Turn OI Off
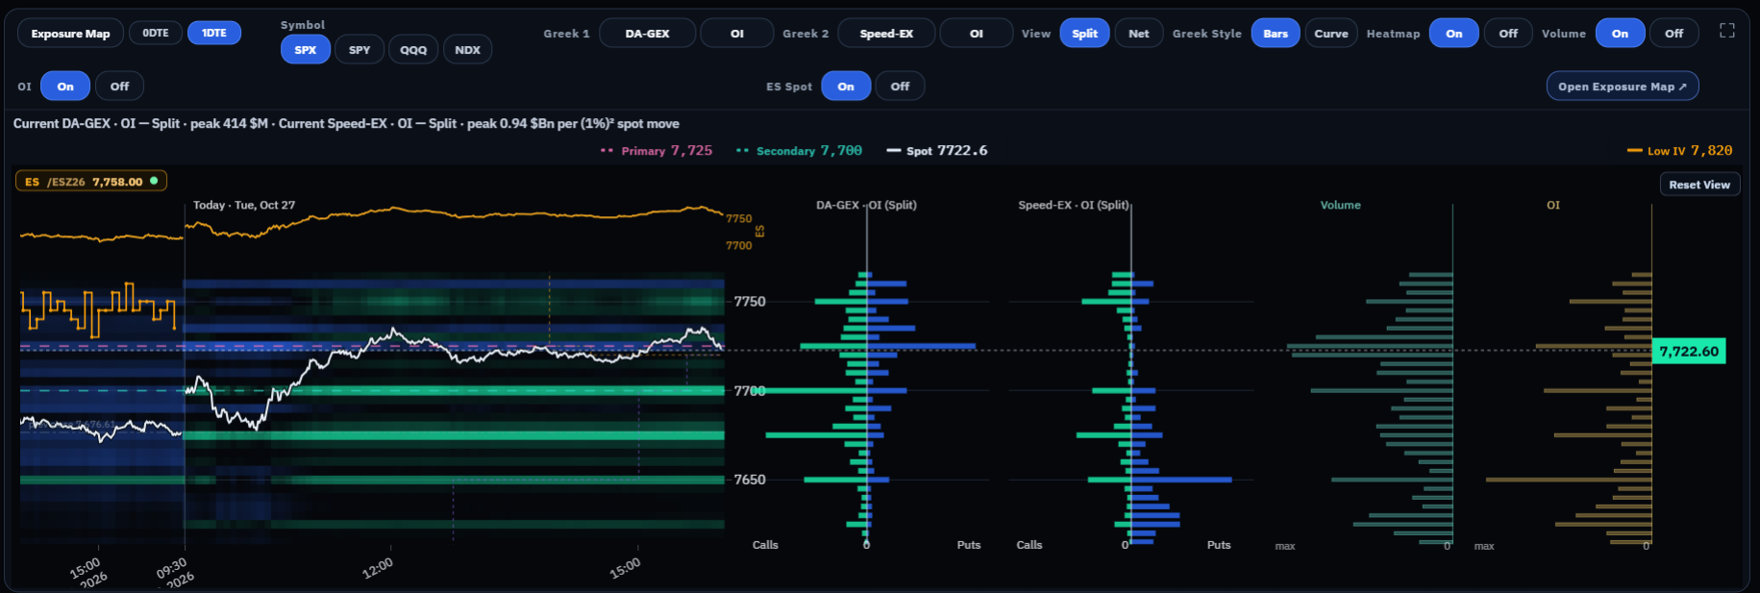 click(x=119, y=86)
